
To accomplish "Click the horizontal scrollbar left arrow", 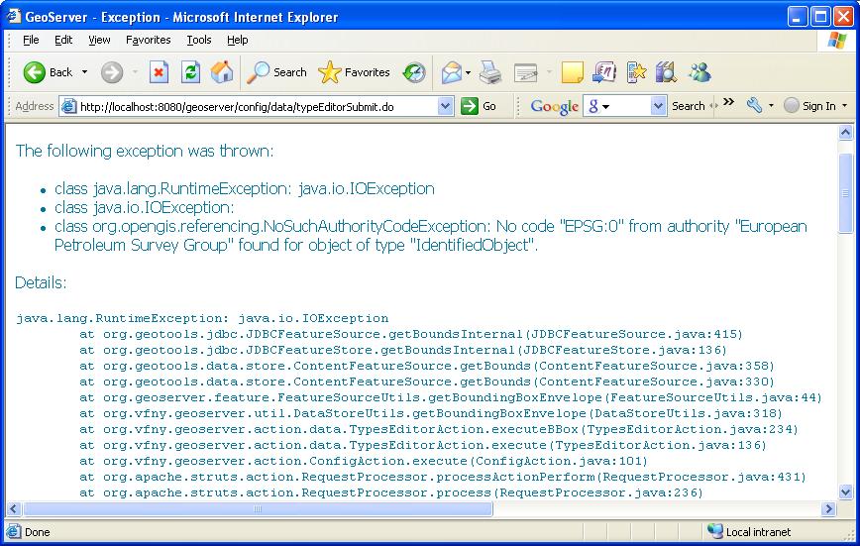I will [14, 509].
